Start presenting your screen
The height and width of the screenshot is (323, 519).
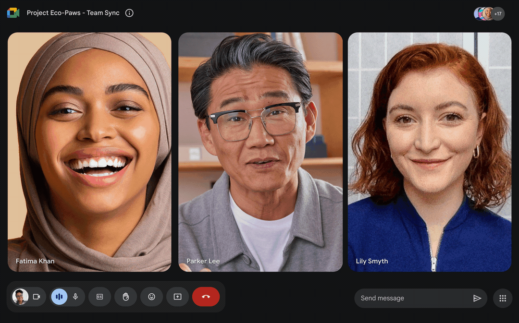177,297
